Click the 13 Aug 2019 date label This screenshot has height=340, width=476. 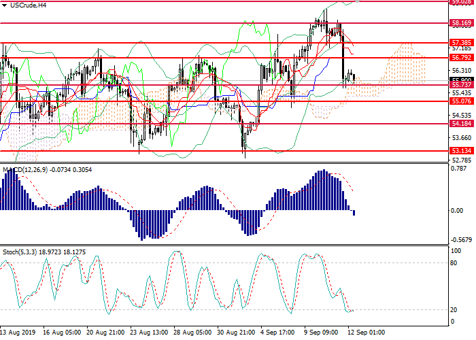pos(18,333)
